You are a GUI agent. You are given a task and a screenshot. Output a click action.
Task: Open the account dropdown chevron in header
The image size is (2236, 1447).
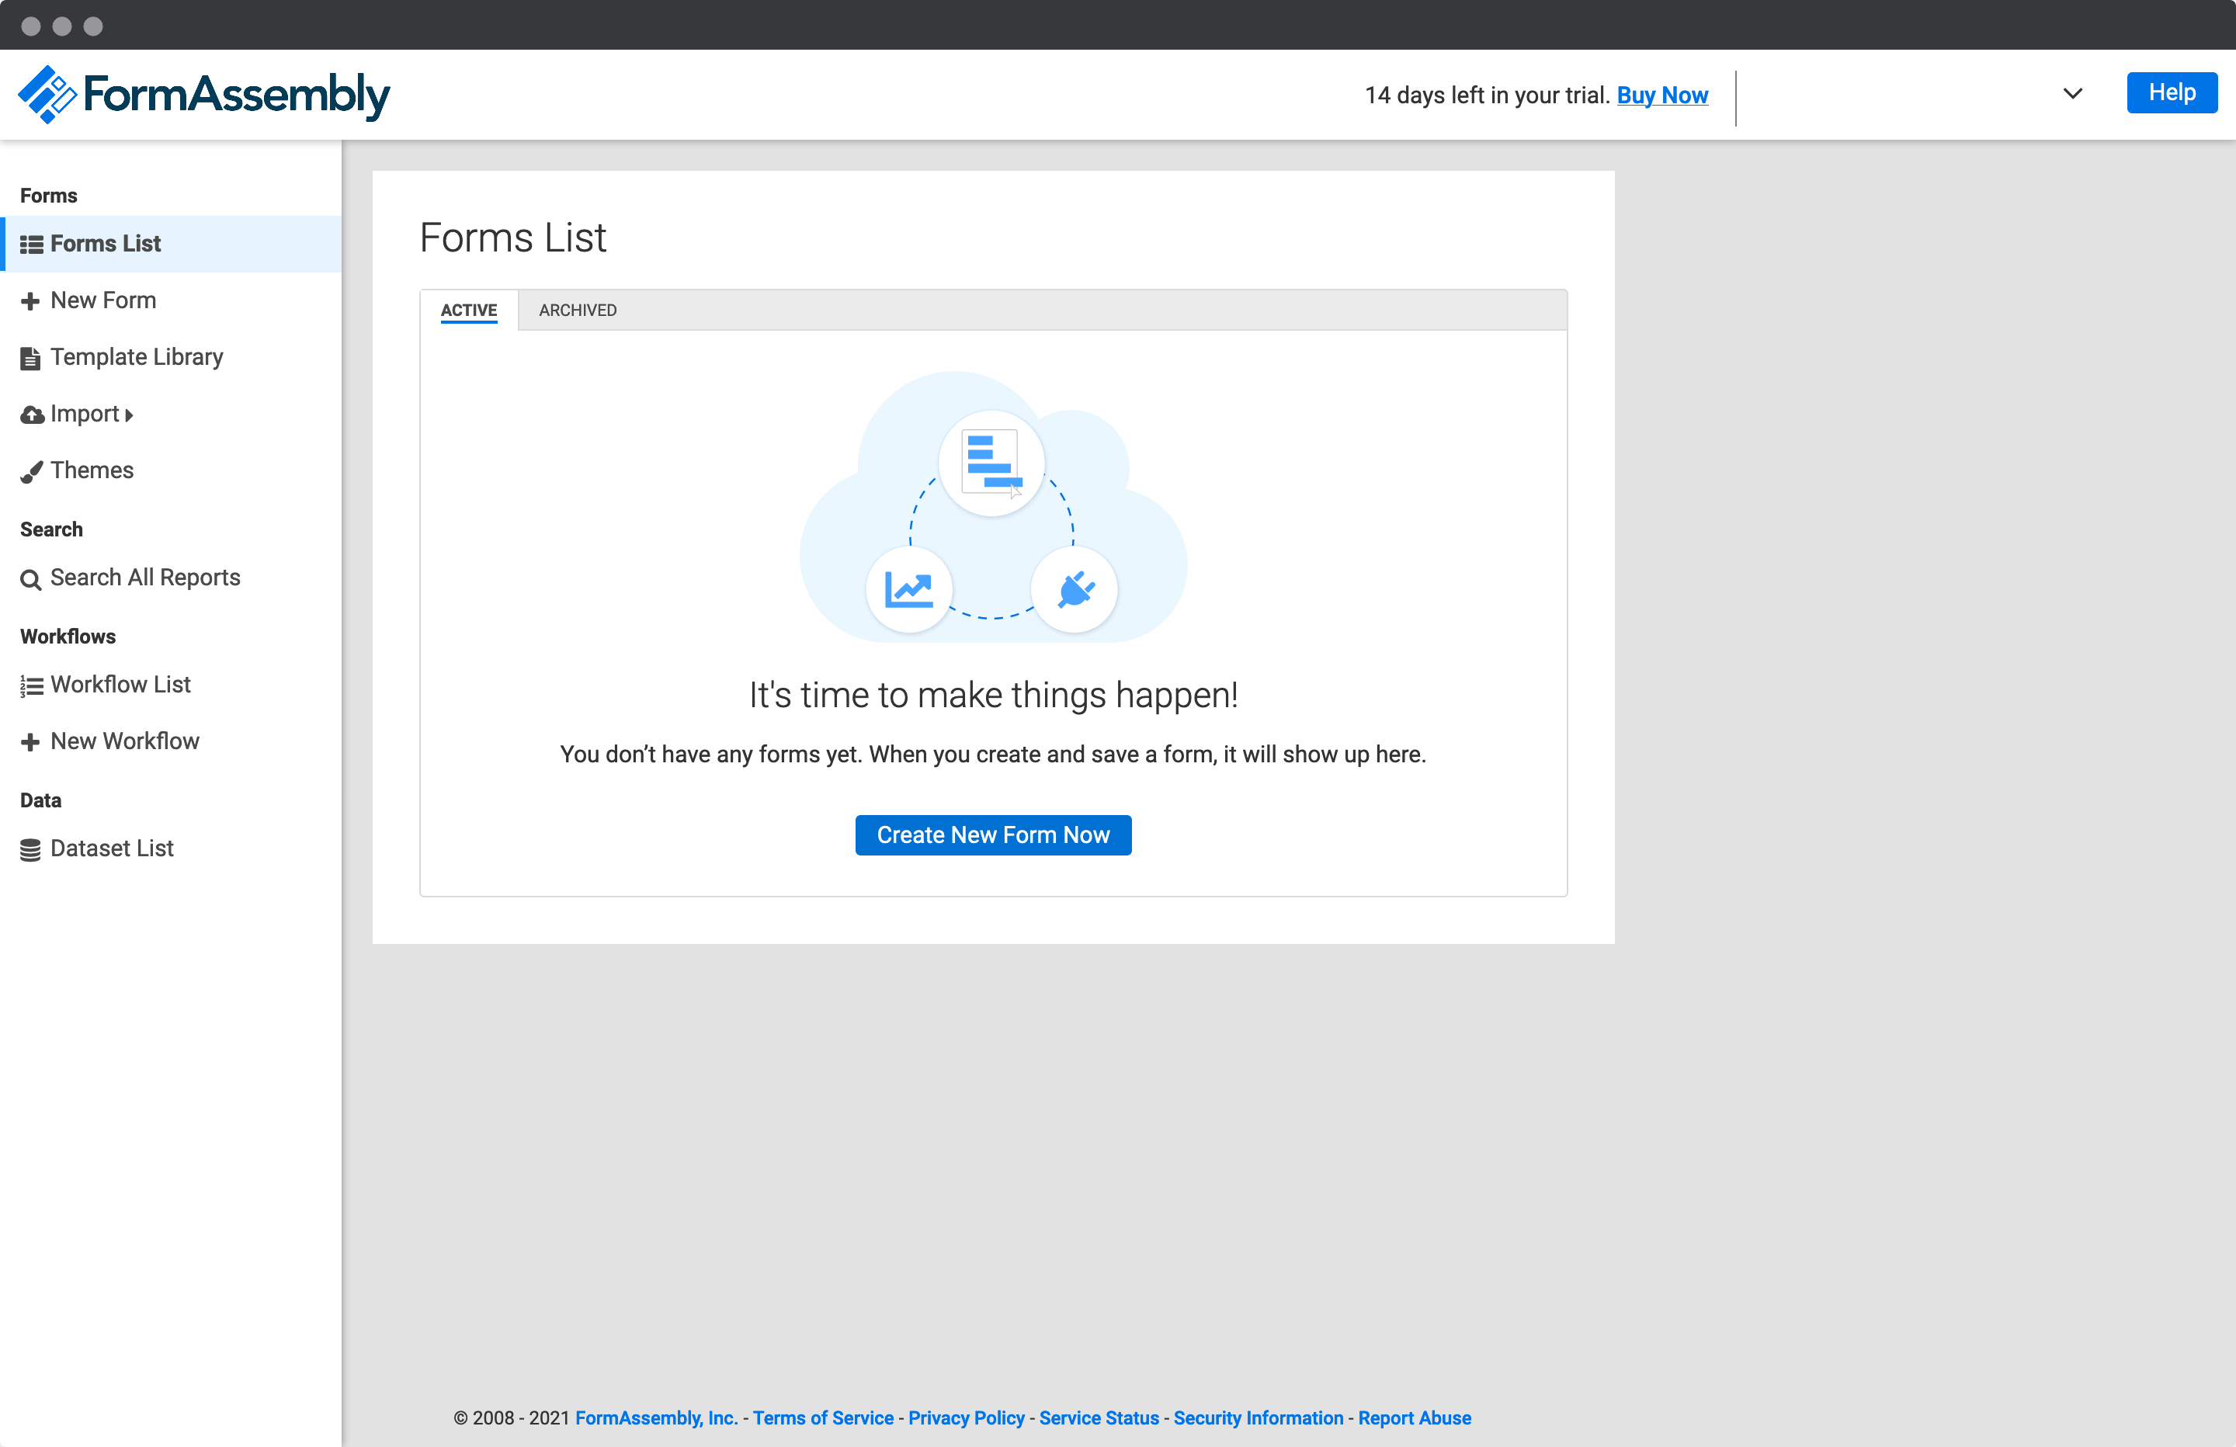(x=2072, y=93)
